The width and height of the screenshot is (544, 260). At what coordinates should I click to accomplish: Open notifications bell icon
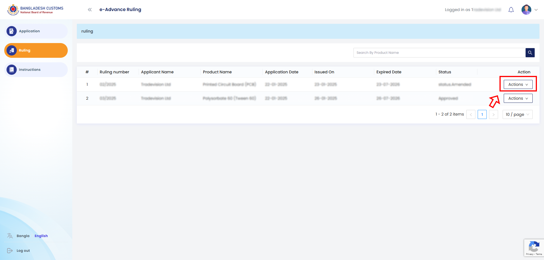(x=511, y=10)
